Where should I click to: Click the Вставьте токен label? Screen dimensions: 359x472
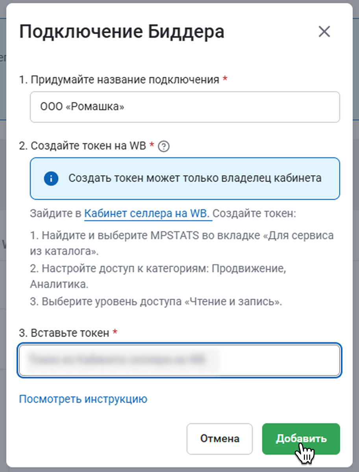[64, 333]
